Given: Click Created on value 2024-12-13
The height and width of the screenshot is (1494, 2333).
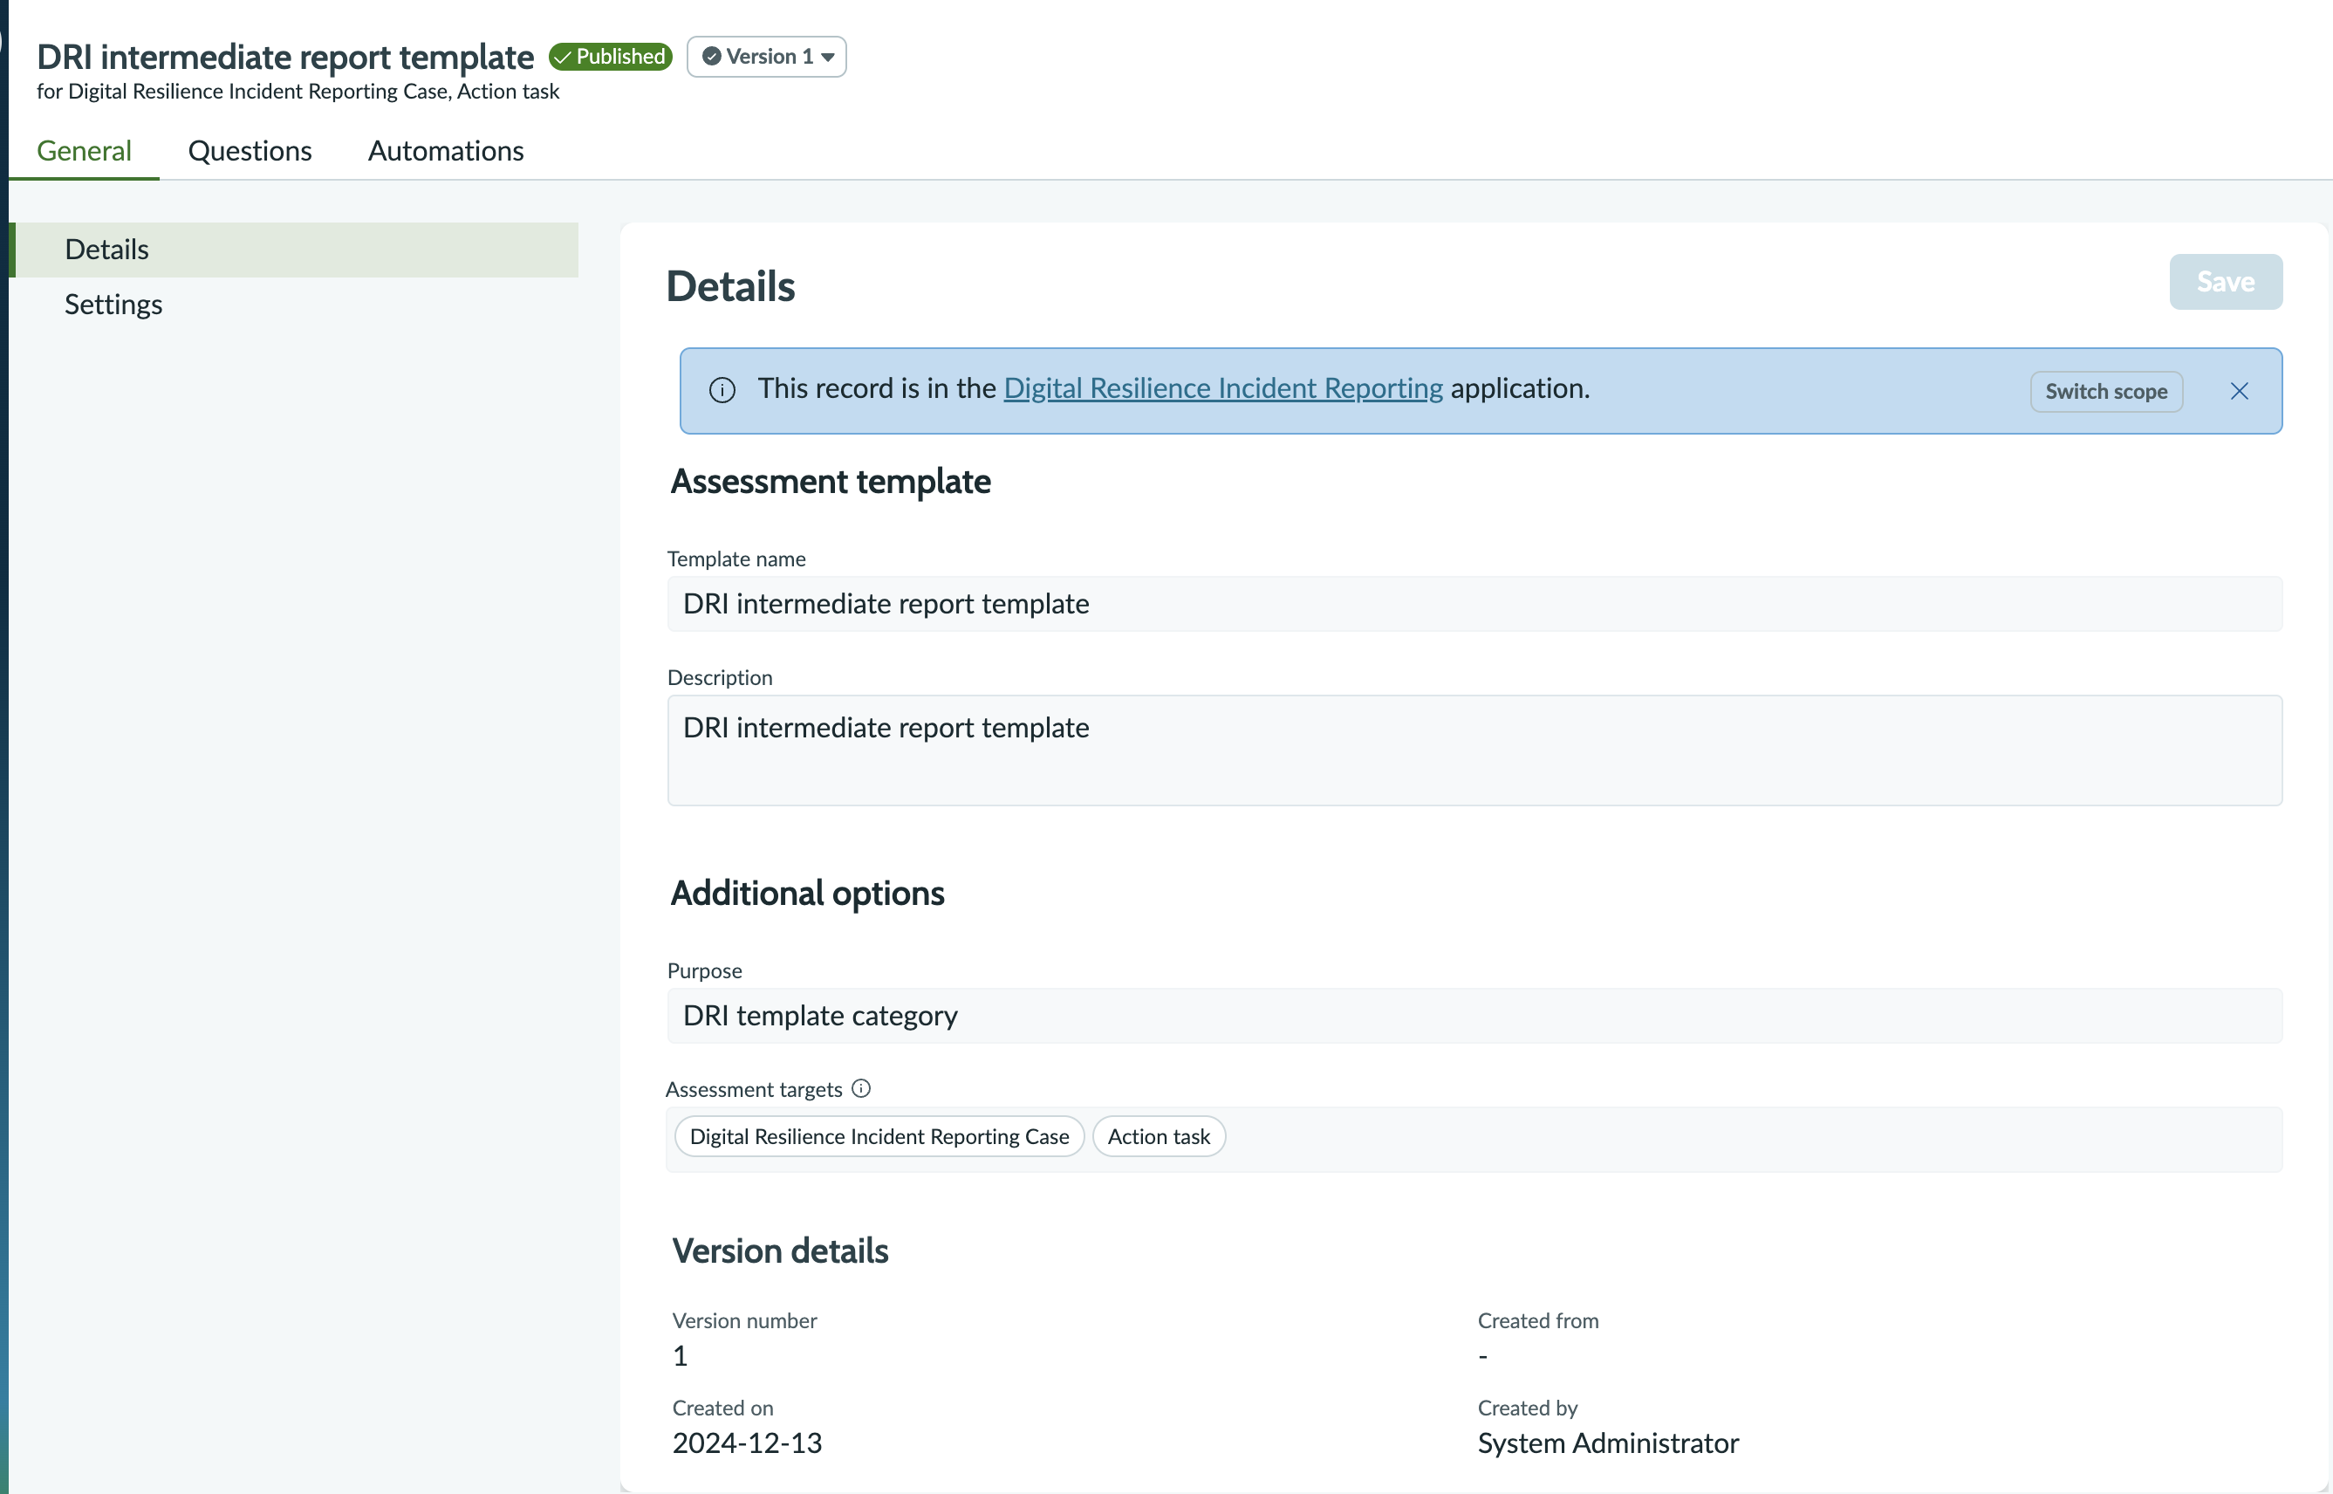Looking at the screenshot, I should coord(747,1443).
